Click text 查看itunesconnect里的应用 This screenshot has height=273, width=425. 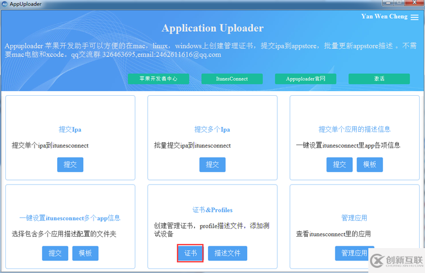coord(333,234)
